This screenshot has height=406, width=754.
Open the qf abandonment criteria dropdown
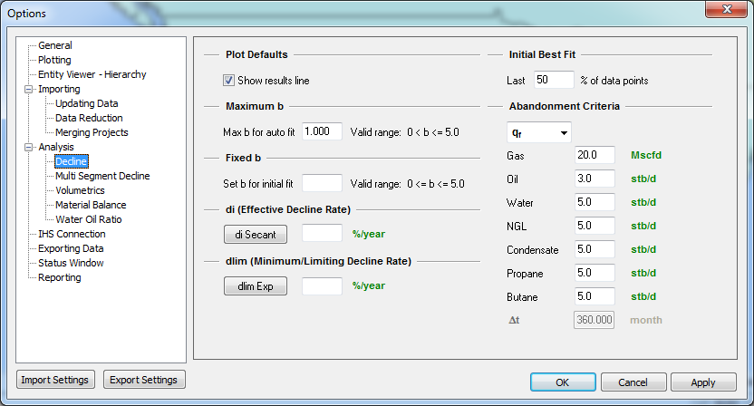[538, 133]
